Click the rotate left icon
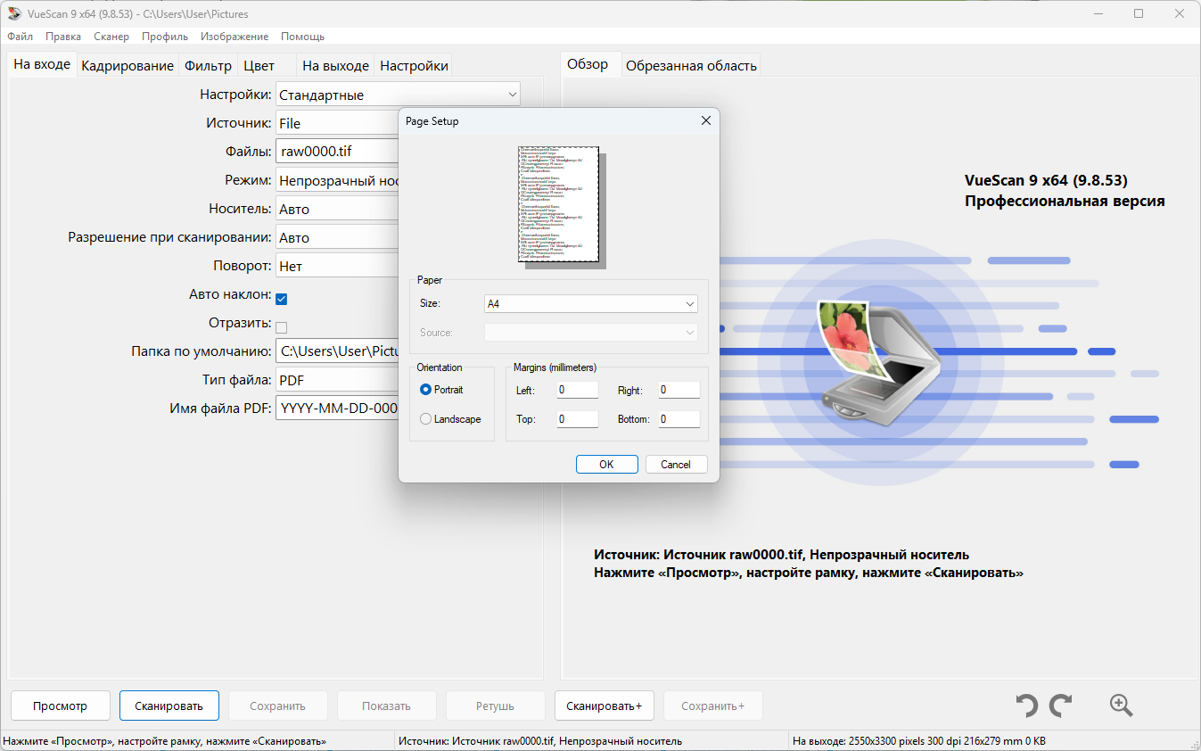The height and width of the screenshot is (751, 1201). [x=1027, y=706]
